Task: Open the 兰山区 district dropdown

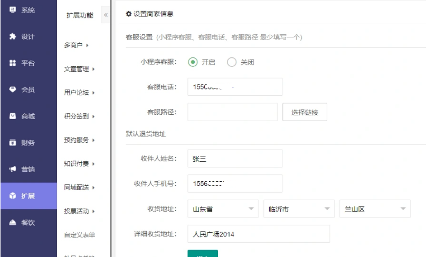Action: click(374, 209)
